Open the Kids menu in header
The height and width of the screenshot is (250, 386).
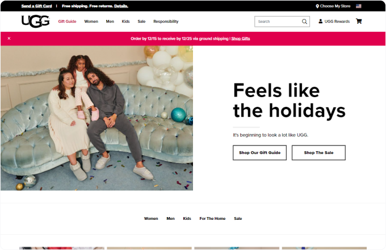[x=125, y=22]
